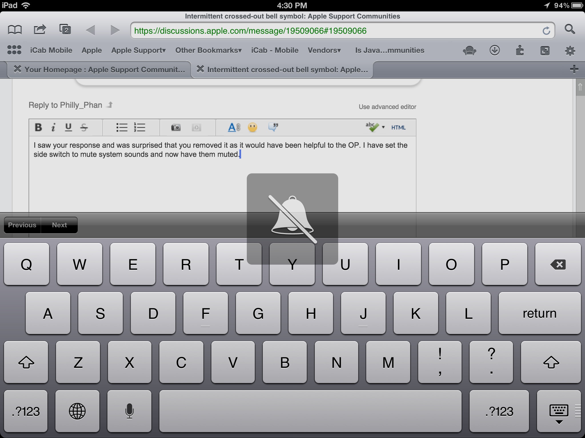This screenshot has width=585, height=438.
Task: Insert an emoticon into the reply
Action: (253, 127)
